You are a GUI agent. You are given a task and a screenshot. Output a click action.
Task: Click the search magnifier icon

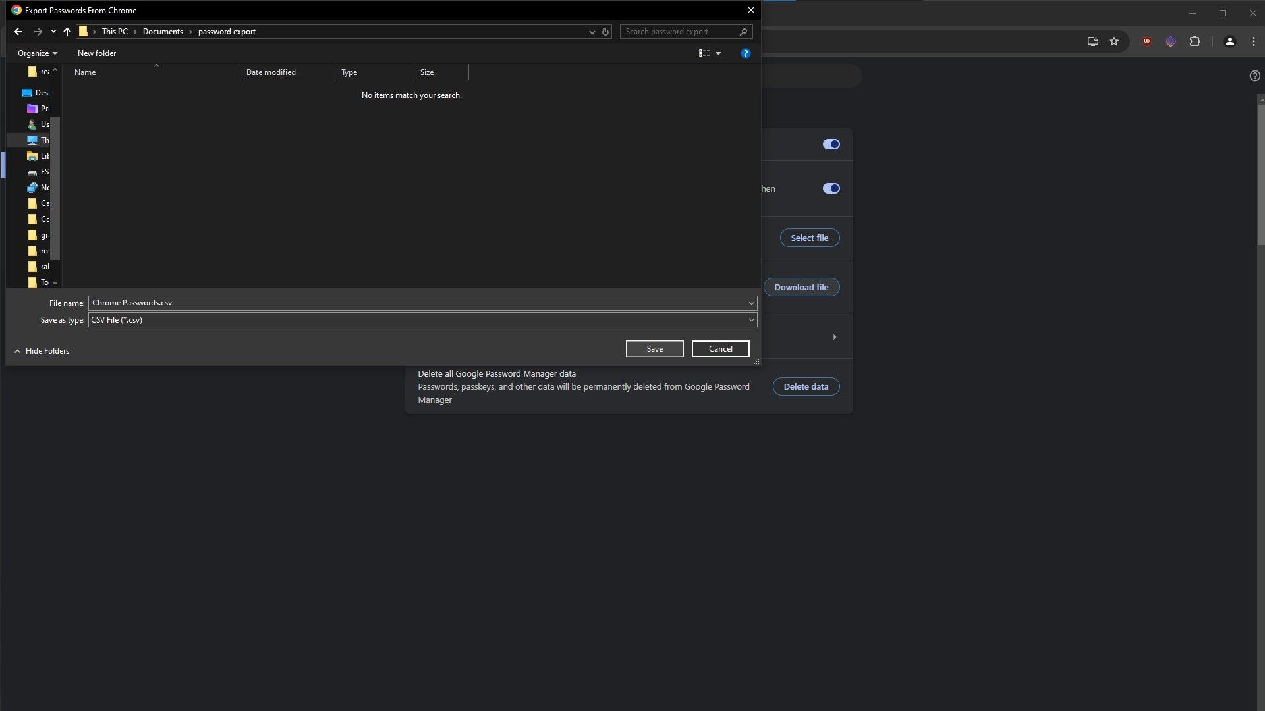(744, 32)
